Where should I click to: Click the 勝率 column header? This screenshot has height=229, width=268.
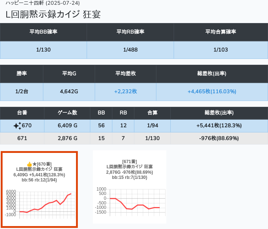pyautogui.click(x=22, y=74)
